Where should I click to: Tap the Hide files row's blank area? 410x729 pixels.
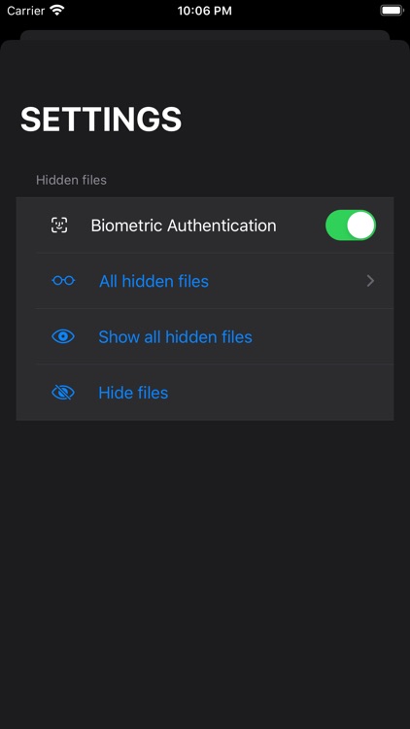tap(281, 393)
